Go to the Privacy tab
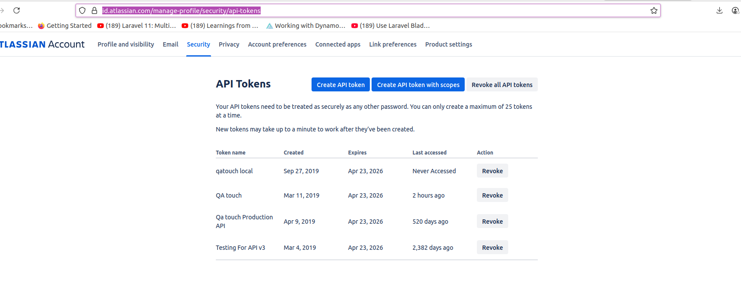 tap(229, 44)
